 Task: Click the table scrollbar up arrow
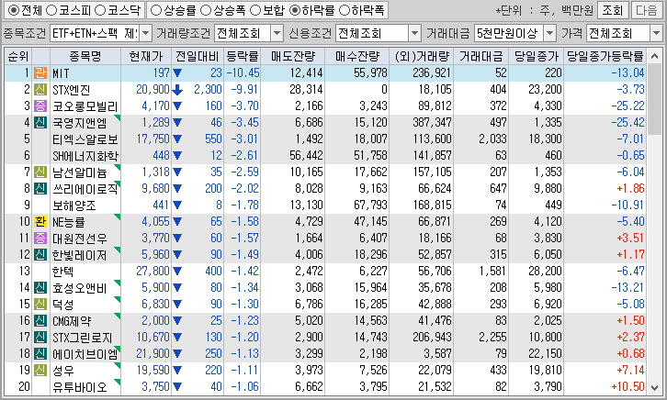click(655, 56)
